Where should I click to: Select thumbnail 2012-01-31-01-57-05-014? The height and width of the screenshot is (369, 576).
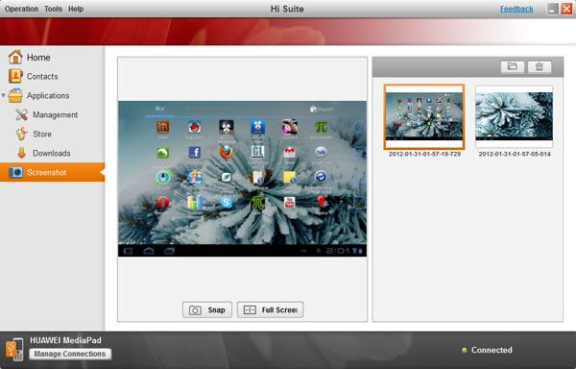pos(514,116)
